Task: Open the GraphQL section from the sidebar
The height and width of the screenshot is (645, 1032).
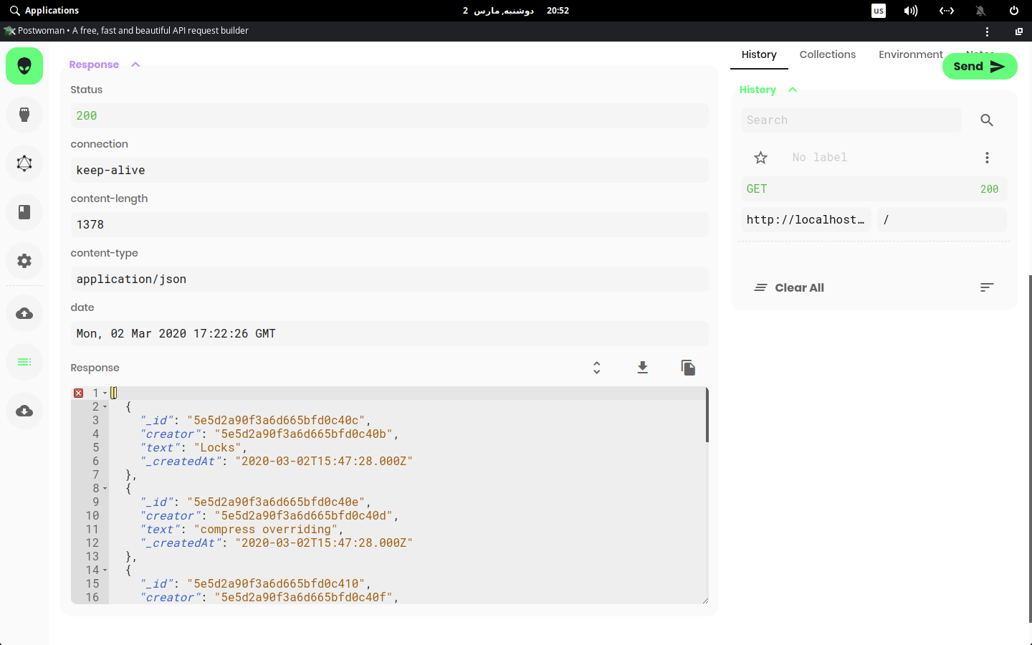Action: pos(24,163)
